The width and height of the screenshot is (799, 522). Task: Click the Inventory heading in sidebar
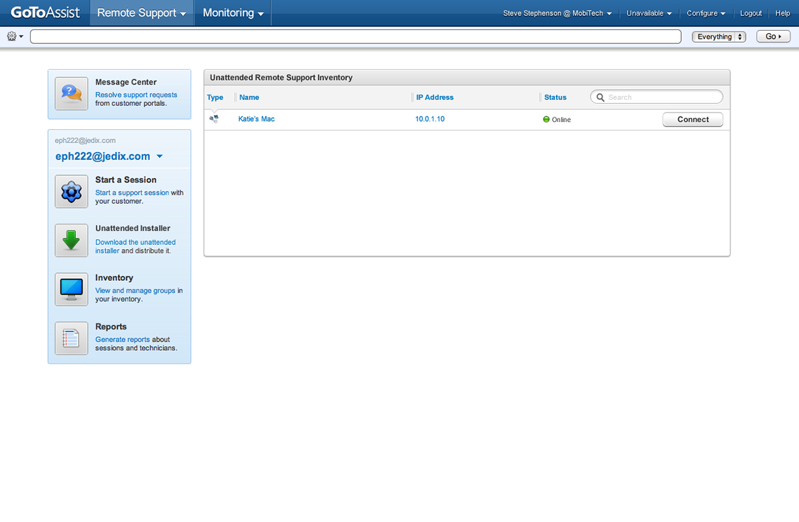click(114, 278)
